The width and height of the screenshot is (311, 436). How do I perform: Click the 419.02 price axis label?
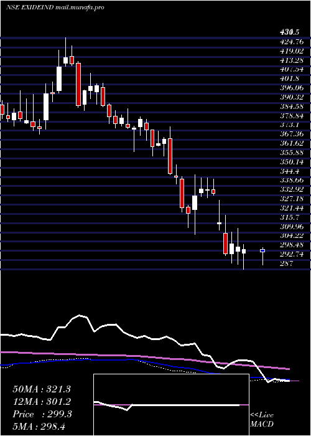pyautogui.click(x=291, y=51)
